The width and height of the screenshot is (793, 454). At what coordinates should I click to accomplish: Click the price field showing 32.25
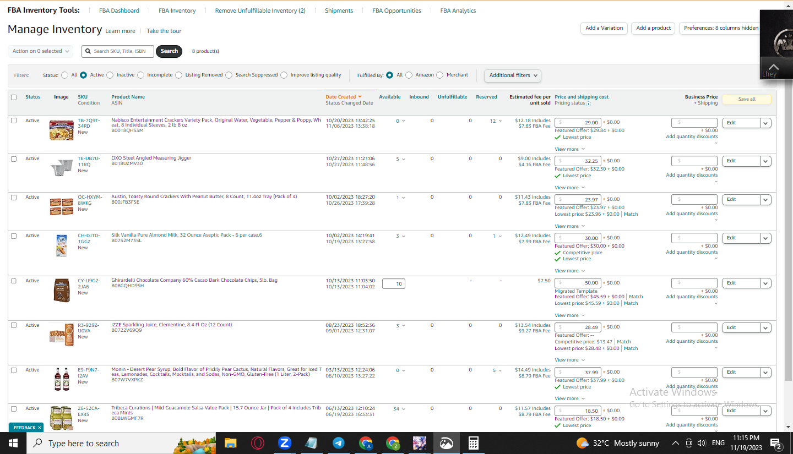pyautogui.click(x=578, y=161)
